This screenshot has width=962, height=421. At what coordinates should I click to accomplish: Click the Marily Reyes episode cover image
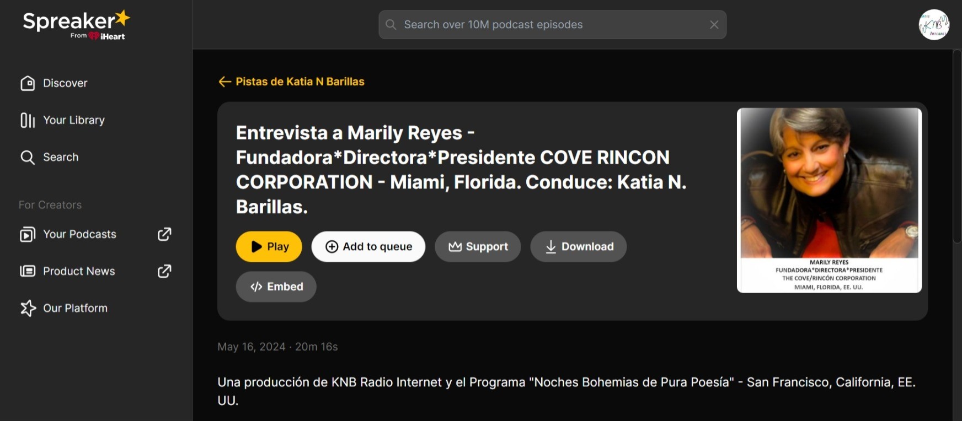point(829,200)
